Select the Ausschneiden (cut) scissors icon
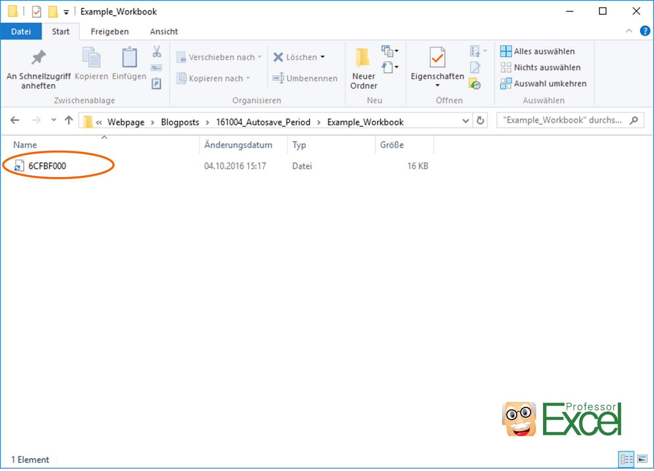Image resolution: width=654 pixels, height=471 pixels. click(x=156, y=53)
